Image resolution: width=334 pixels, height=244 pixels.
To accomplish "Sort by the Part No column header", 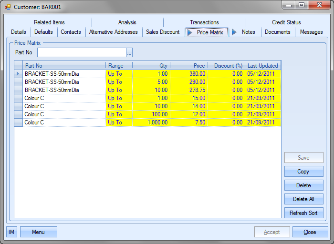I will (64, 66).
